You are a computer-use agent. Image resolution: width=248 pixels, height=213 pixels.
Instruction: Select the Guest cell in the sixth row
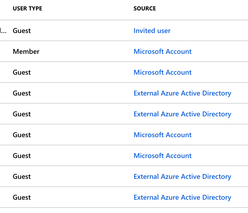click(22, 135)
